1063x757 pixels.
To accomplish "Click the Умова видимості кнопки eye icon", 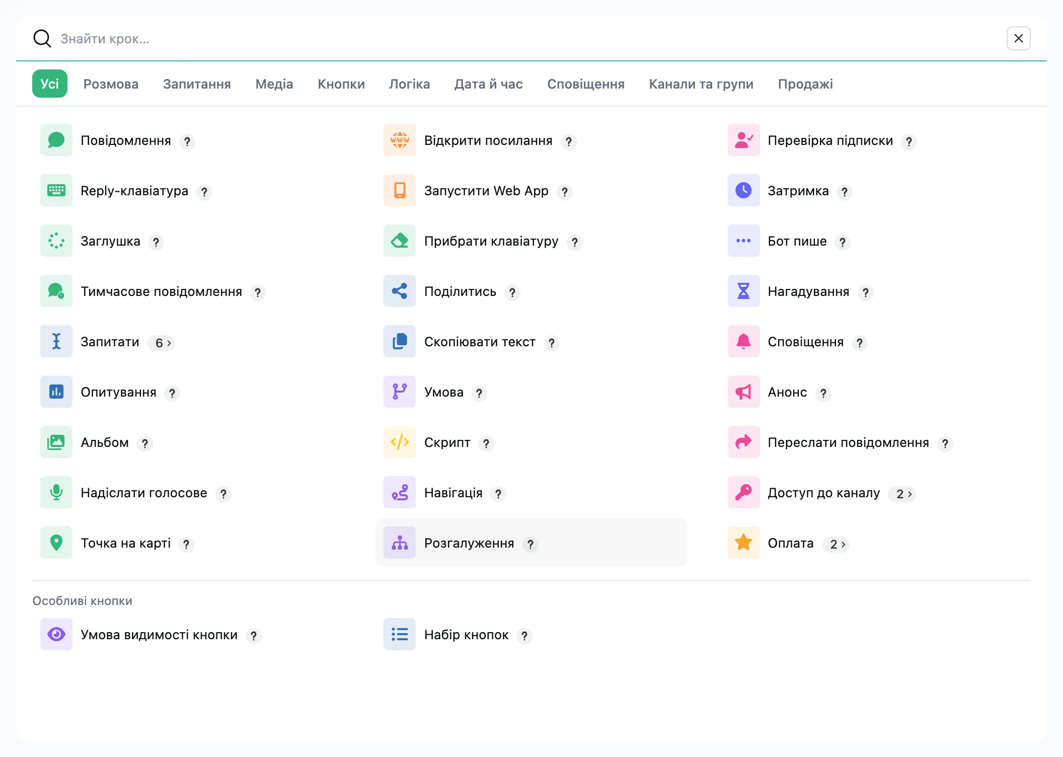I will click(x=56, y=634).
